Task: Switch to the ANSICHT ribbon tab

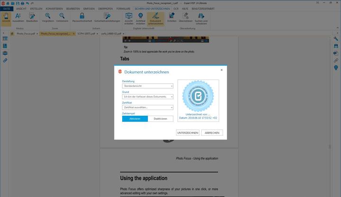Action: click(x=21, y=9)
